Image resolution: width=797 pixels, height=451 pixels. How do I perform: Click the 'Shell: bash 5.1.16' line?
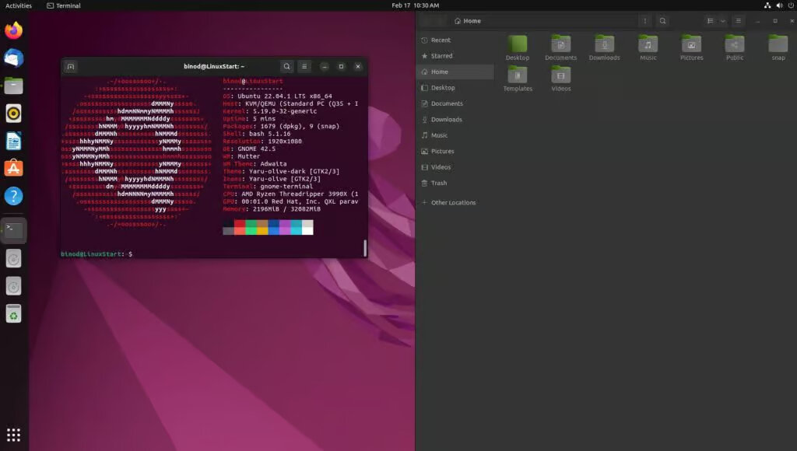pos(257,134)
